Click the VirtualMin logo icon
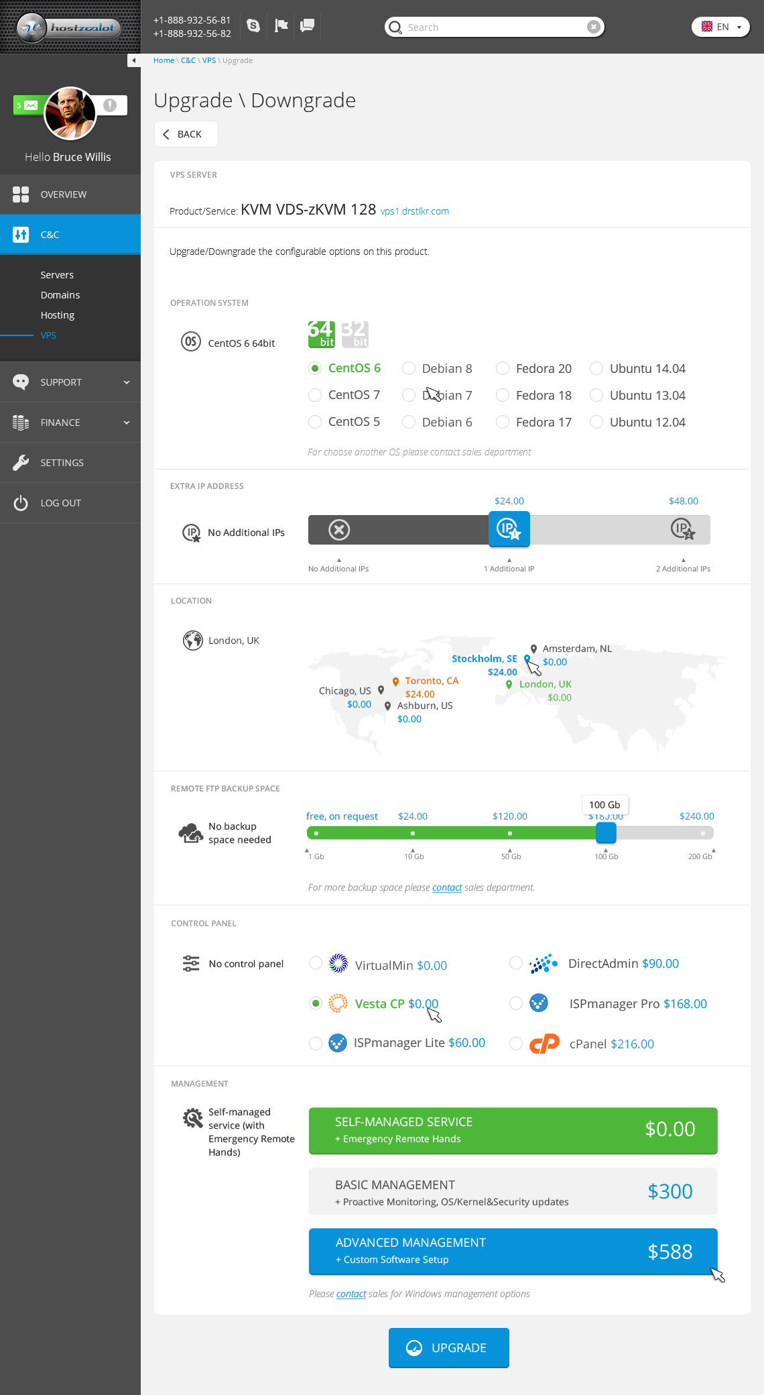This screenshot has width=764, height=1395. [x=338, y=964]
